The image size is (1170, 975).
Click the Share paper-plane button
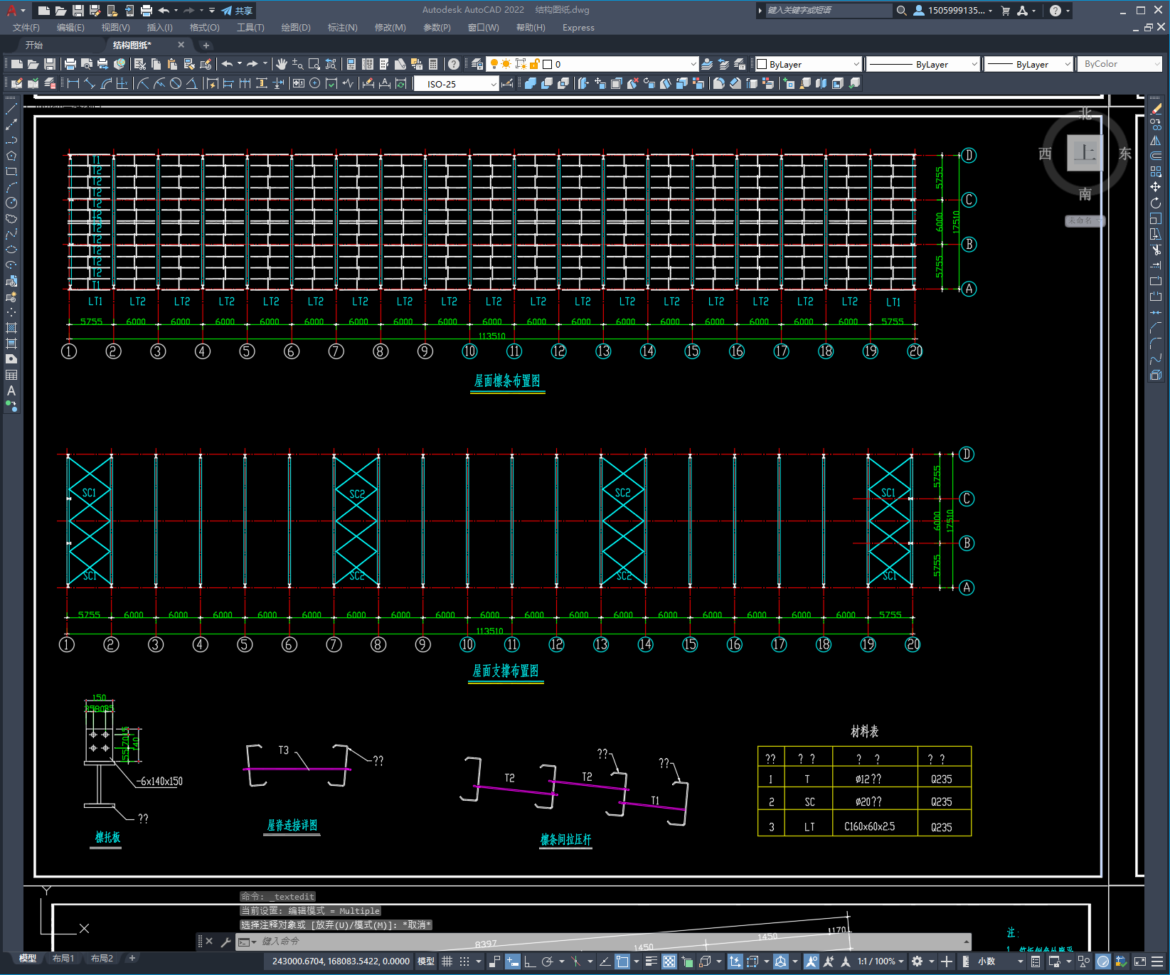tap(237, 11)
